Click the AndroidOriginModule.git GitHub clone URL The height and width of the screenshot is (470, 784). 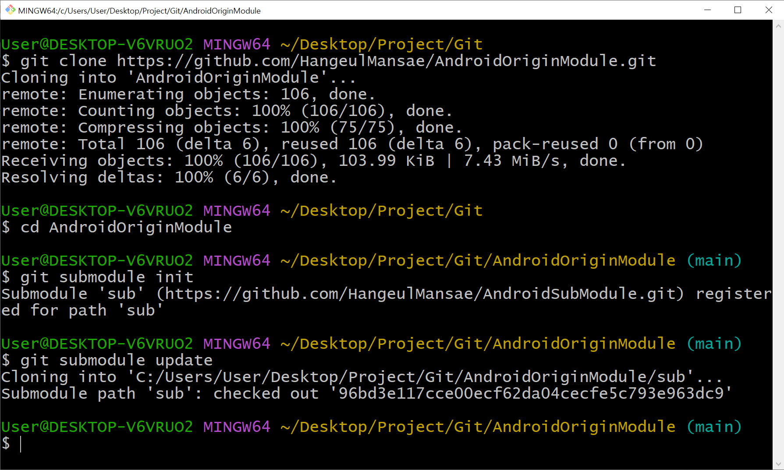tap(386, 61)
